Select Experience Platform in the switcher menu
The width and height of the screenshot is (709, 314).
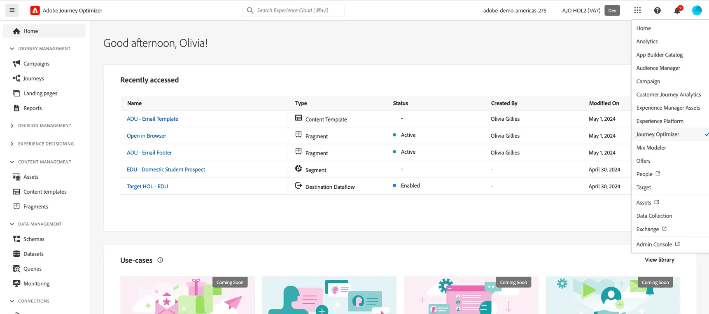[660, 121]
